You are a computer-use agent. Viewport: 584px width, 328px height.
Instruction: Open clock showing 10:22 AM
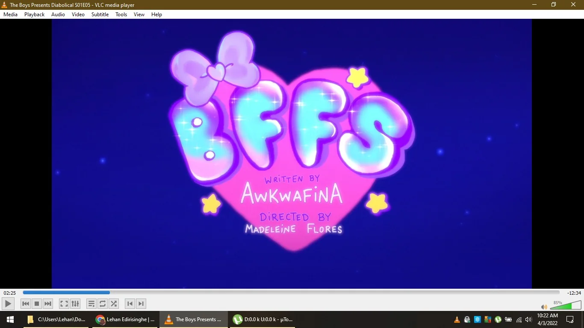(x=547, y=319)
